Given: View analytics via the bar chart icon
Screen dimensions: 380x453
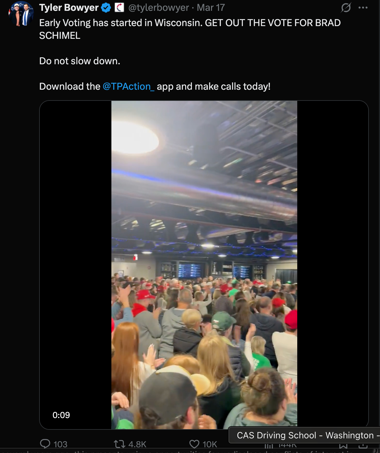Looking at the screenshot, I should tap(269, 446).
